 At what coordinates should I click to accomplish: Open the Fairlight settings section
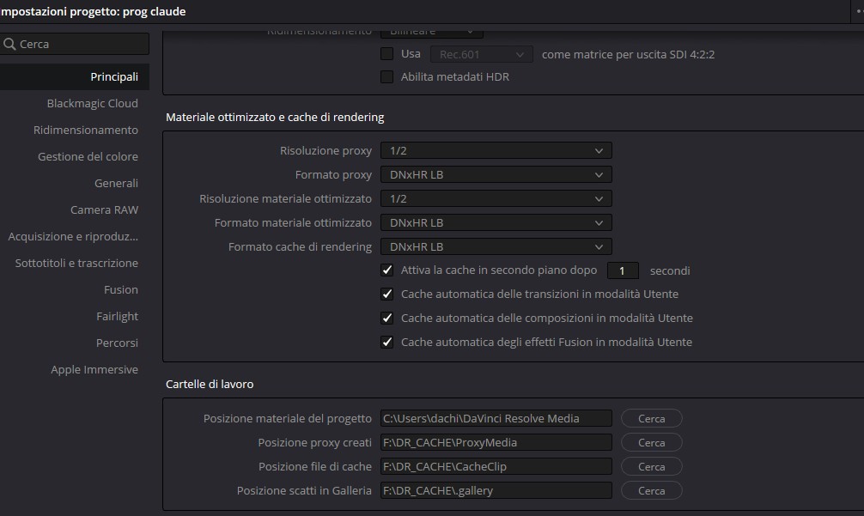tap(117, 316)
